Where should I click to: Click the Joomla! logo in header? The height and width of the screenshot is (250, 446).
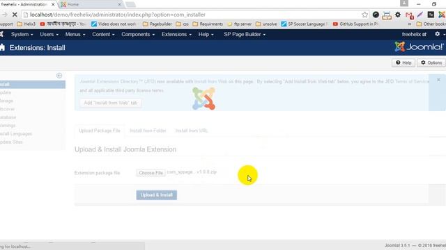tap(419, 47)
